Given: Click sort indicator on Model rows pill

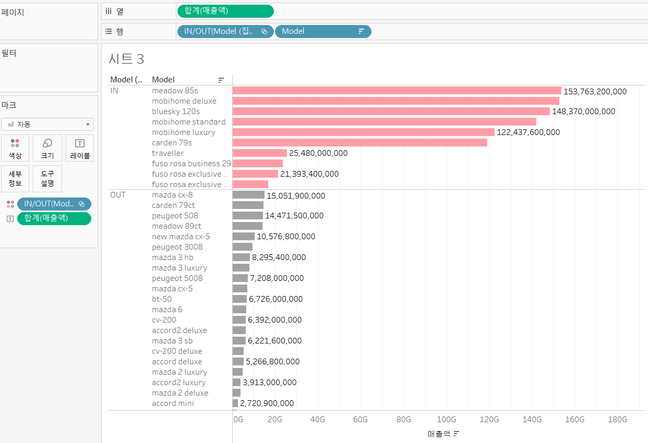Looking at the screenshot, I should pyautogui.click(x=361, y=31).
